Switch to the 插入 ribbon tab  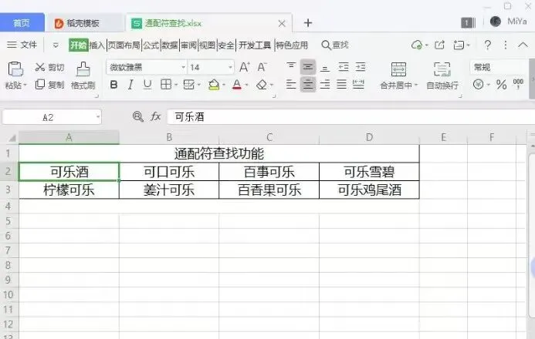97,45
